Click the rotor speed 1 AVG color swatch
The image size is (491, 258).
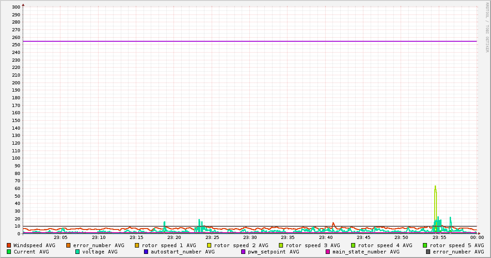click(137, 245)
